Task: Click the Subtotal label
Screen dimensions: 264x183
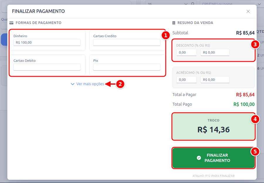Action: pos(180,33)
